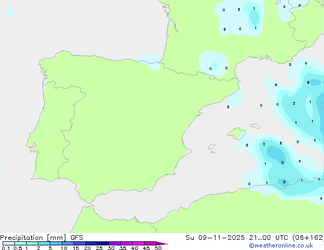Click the 30–35 mm purple swatch
Screen dimensions: 324x250
click(115, 243)
